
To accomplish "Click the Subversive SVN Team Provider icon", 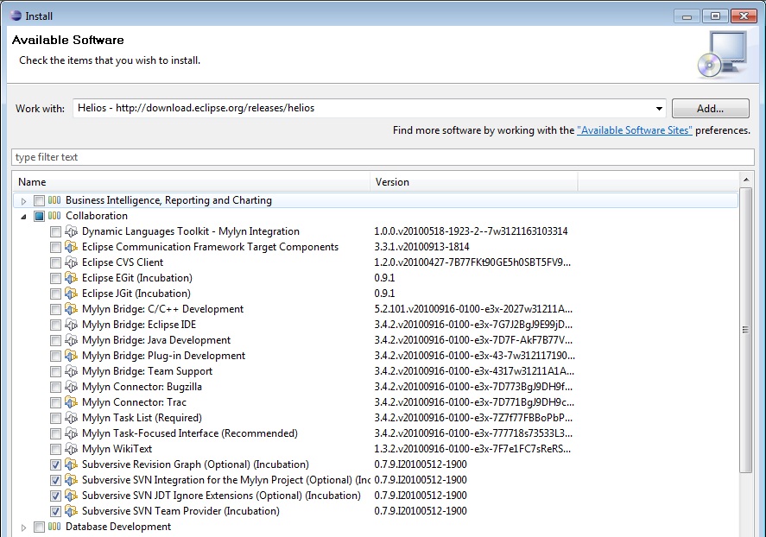I will click(x=71, y=512).
